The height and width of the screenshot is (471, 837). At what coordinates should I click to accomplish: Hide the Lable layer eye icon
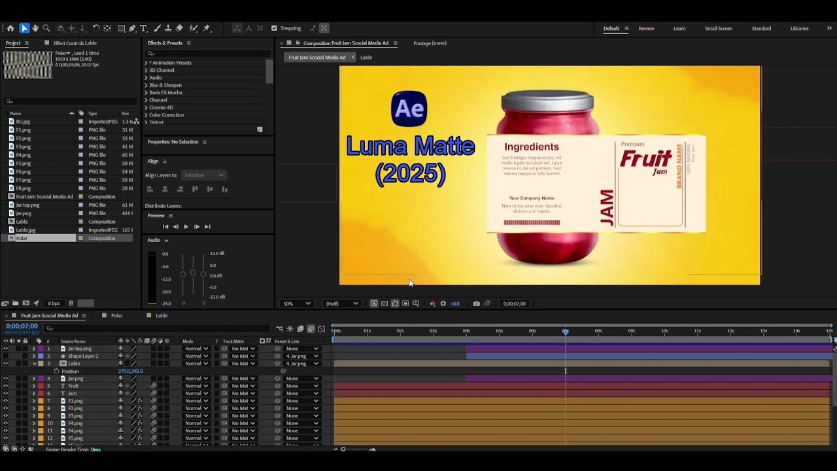(x=5, y=364)
